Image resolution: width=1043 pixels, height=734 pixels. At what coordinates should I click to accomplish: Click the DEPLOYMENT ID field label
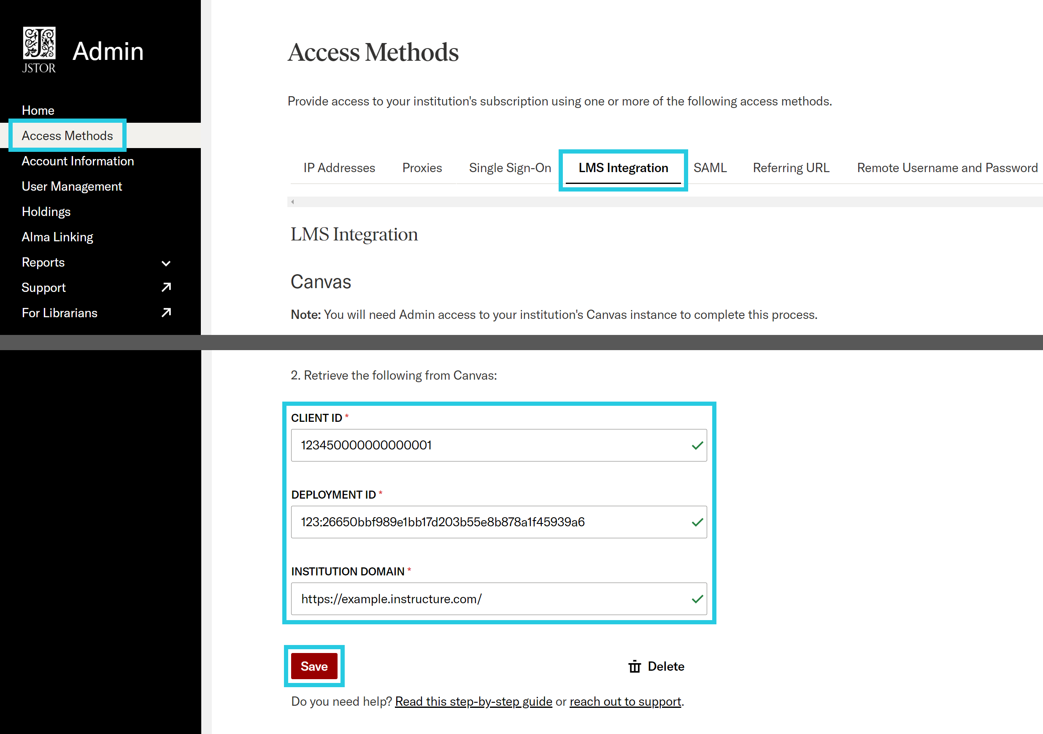point(333,495)
